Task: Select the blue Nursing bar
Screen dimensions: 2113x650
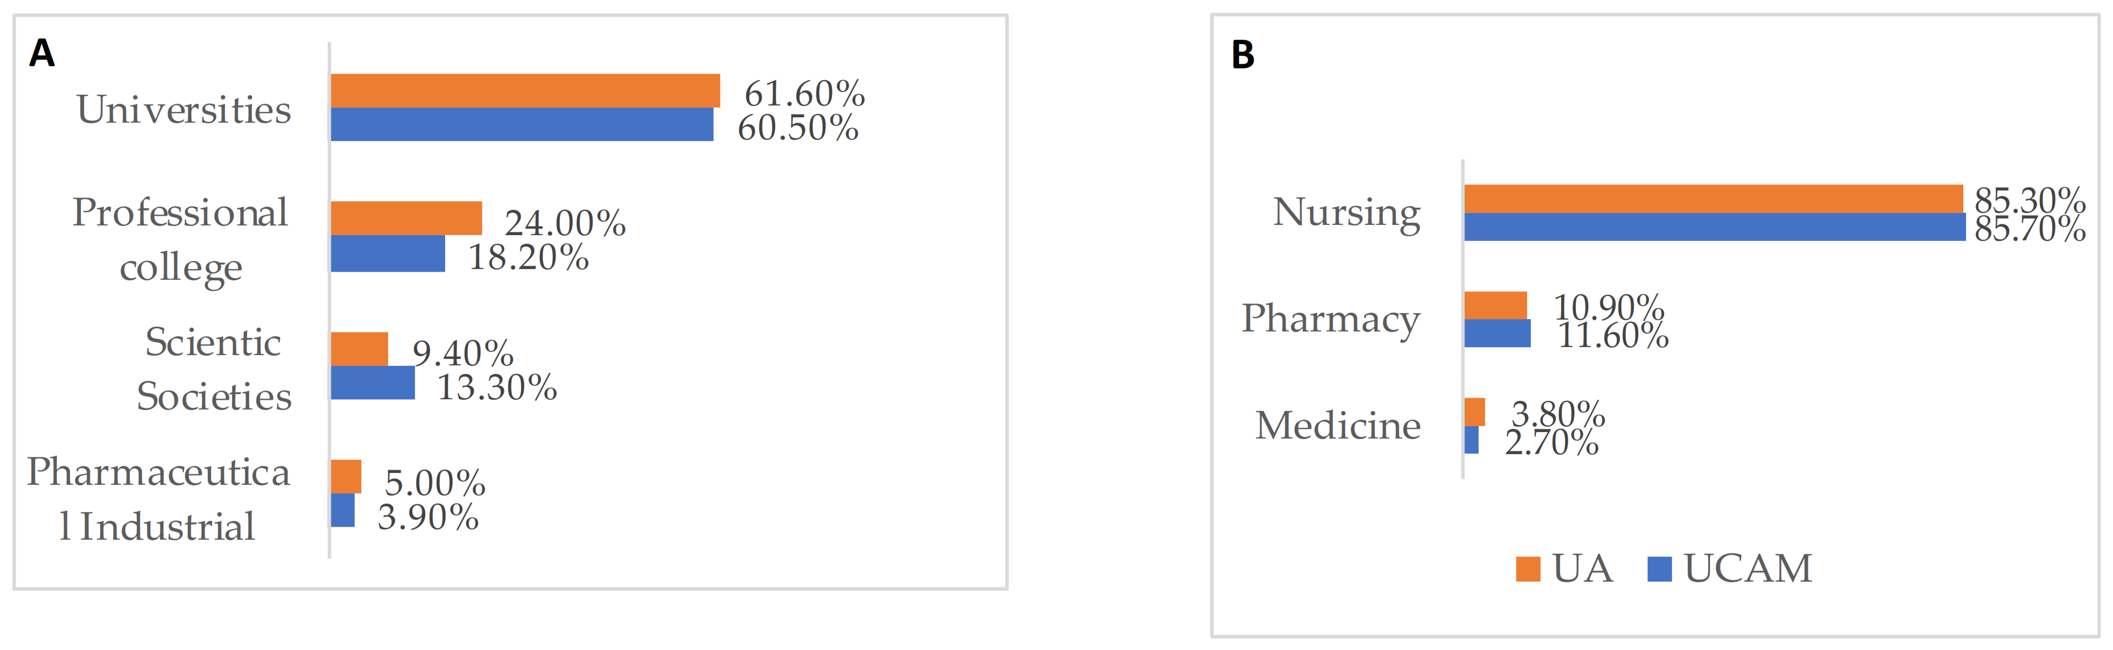Action: 1714,227
